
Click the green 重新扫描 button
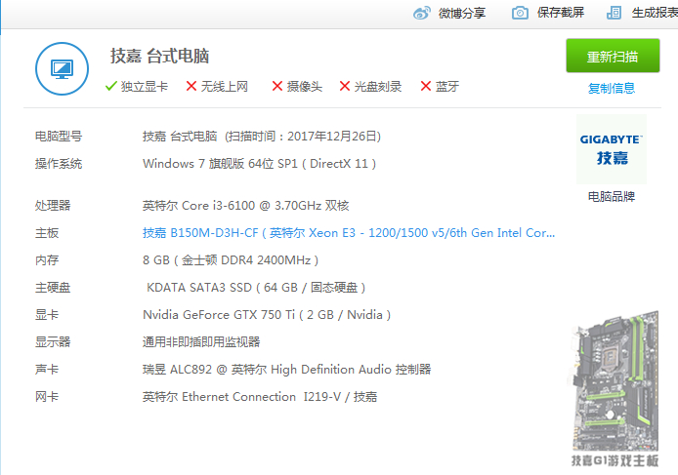pyautogui.click(x=613, y=56)
